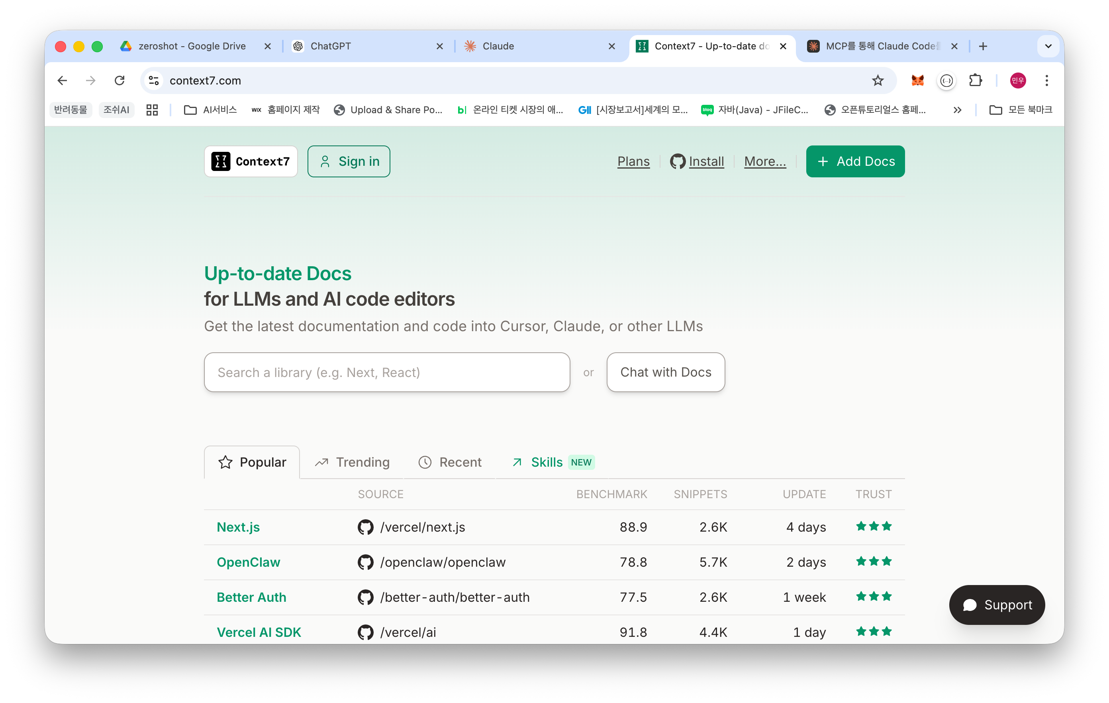Close the ChatGPT tab
Screen dimensions: 1109x703
tap(439, 46)
